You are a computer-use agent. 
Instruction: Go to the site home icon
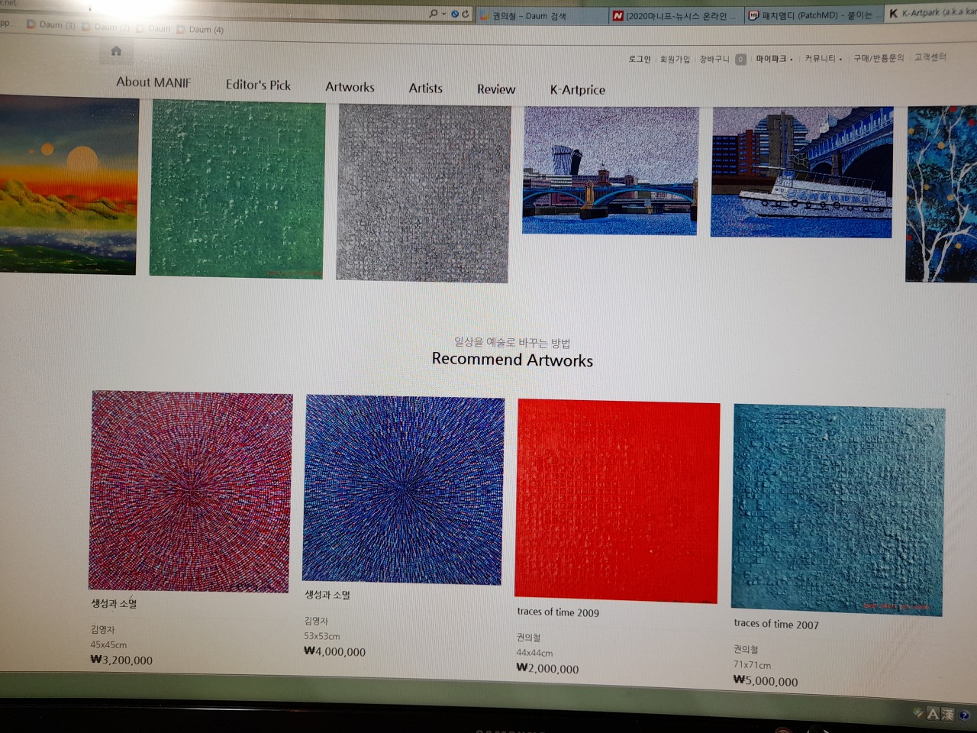pyautogui.click(x=116, y=51)
